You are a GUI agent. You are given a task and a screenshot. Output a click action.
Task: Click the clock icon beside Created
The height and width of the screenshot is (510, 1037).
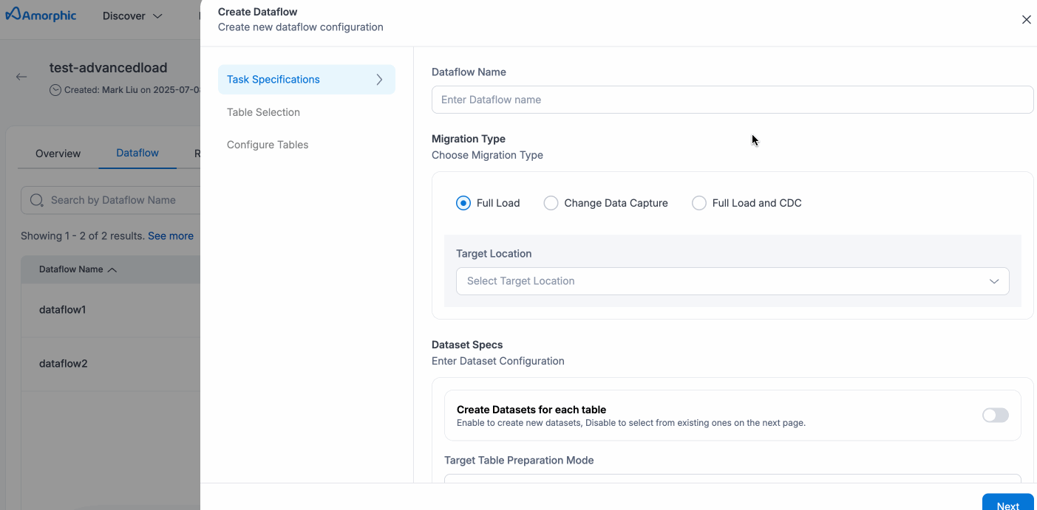click(x=55, y=90)
